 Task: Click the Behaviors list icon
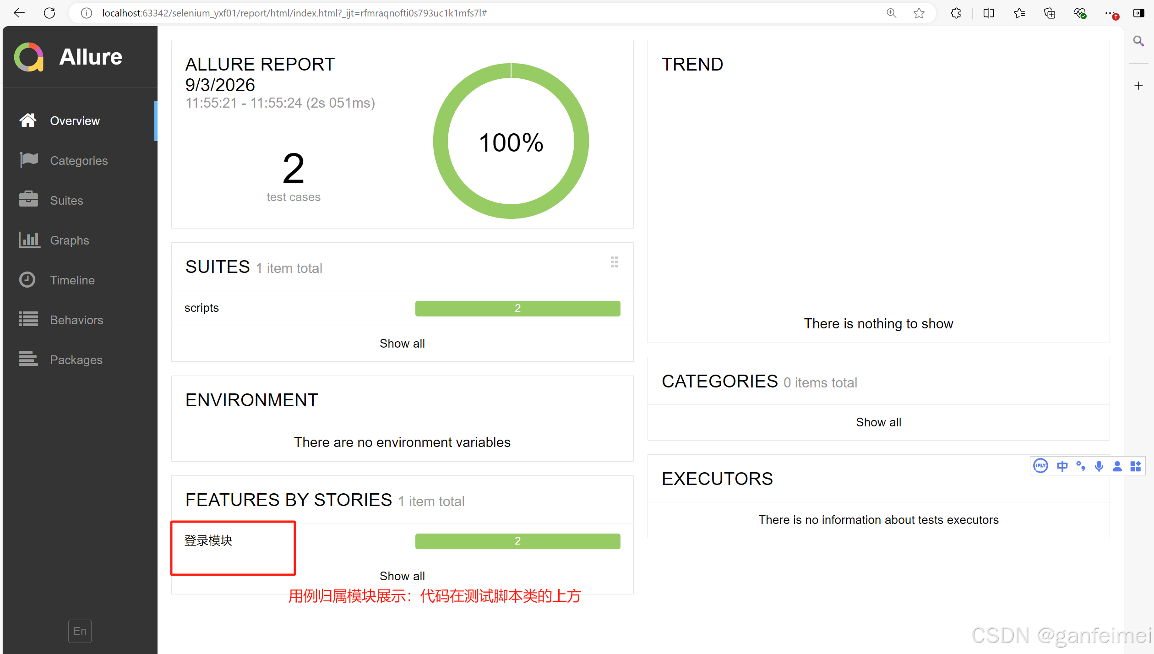click(28, 319)
